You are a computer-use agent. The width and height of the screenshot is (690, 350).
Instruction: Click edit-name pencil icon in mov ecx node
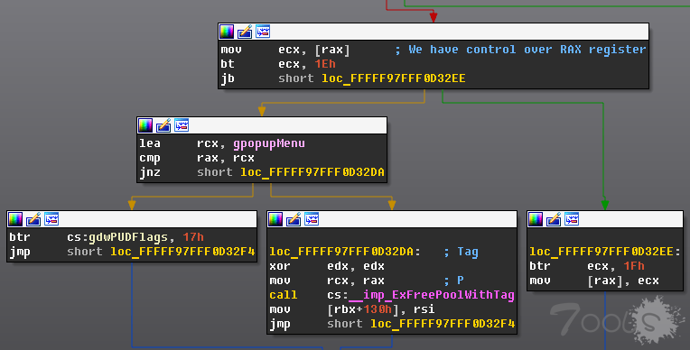(x=245, y=32)
